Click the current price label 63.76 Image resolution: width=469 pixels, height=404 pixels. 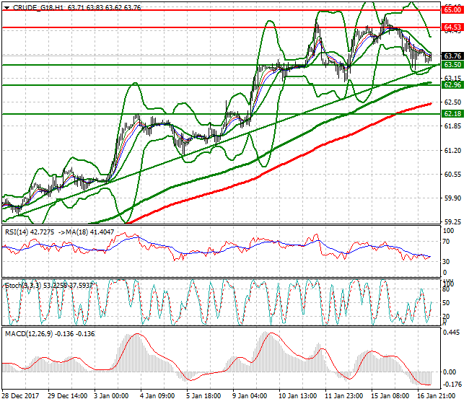[x=452, y=56]
